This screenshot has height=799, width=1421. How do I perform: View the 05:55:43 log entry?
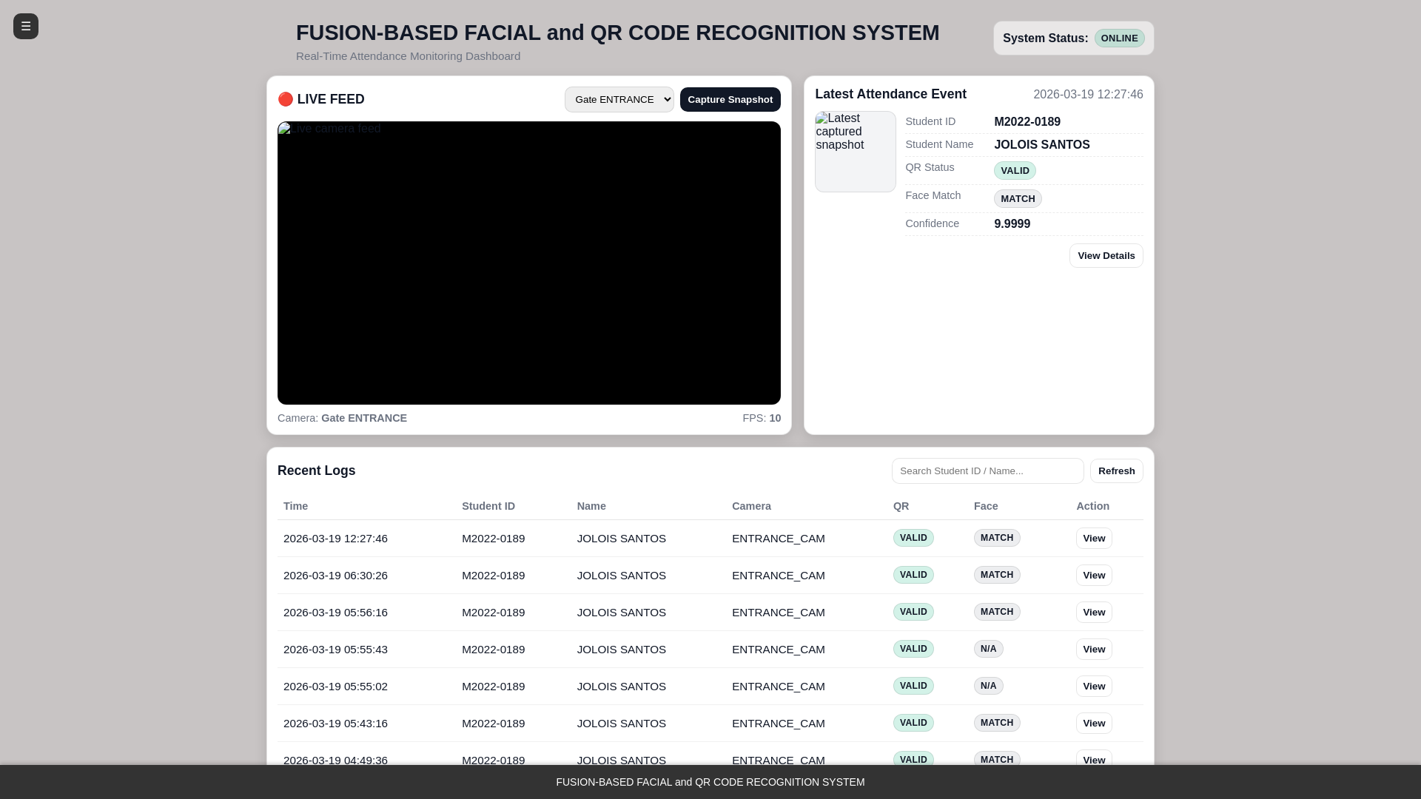[1093, 649]
